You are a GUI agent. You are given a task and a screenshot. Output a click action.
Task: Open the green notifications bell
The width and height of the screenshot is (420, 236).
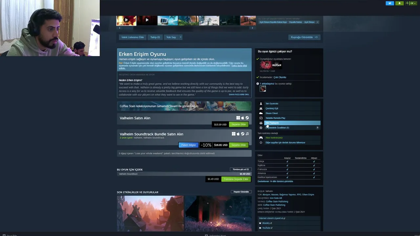(399, 3)
